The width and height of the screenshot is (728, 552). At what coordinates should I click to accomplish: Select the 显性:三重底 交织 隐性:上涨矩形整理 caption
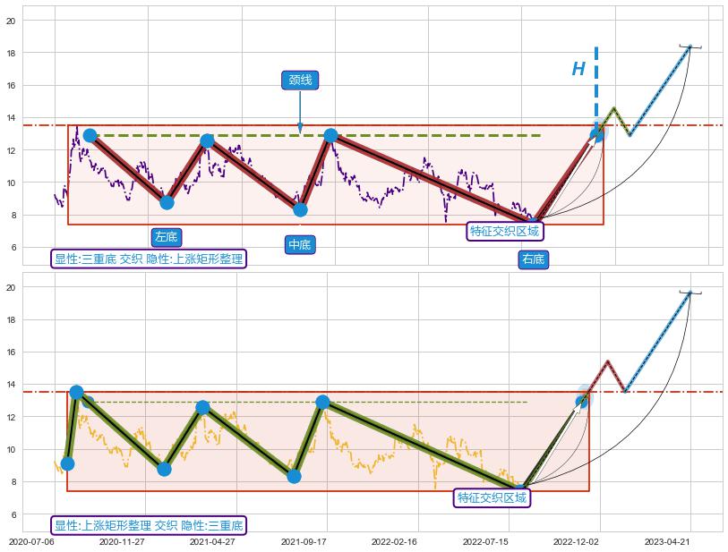pyautogui.click(x=149, y=259)
